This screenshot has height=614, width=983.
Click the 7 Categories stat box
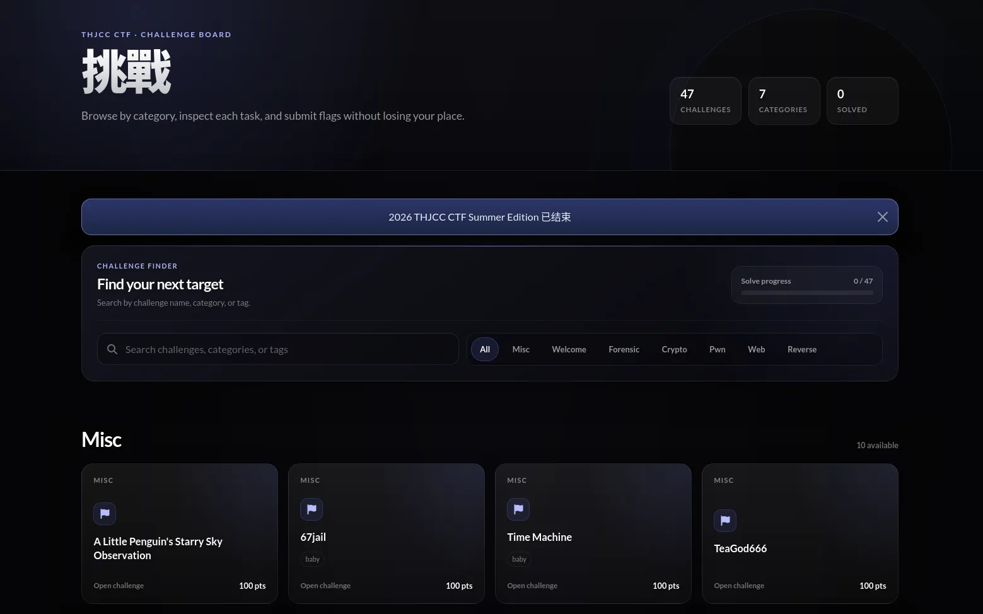pyautogui.click(x=784, y=101)
